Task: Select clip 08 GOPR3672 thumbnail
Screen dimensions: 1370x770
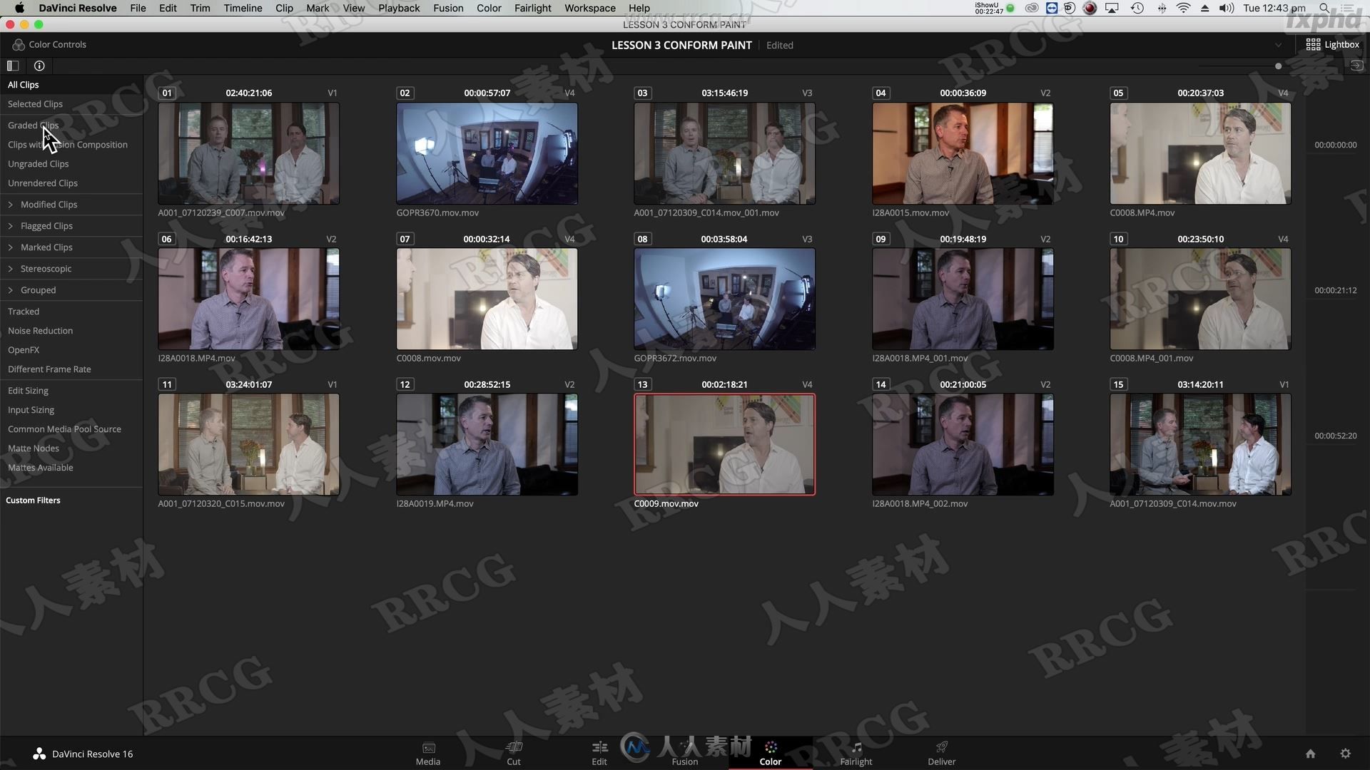Action: [x=724, y=299]
